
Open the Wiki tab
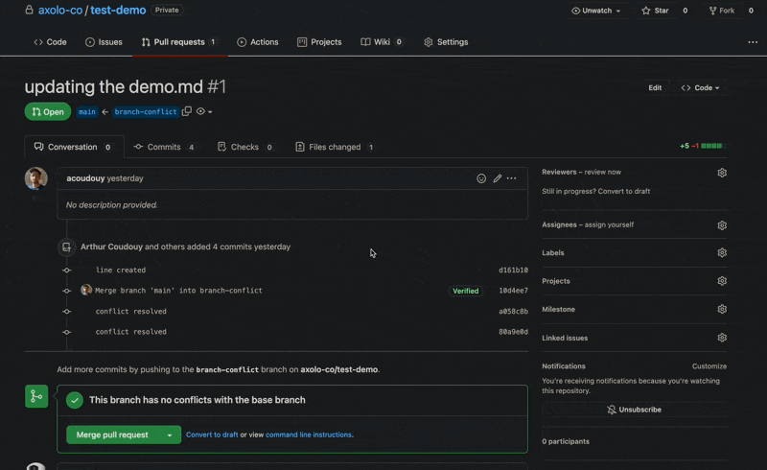382,42
